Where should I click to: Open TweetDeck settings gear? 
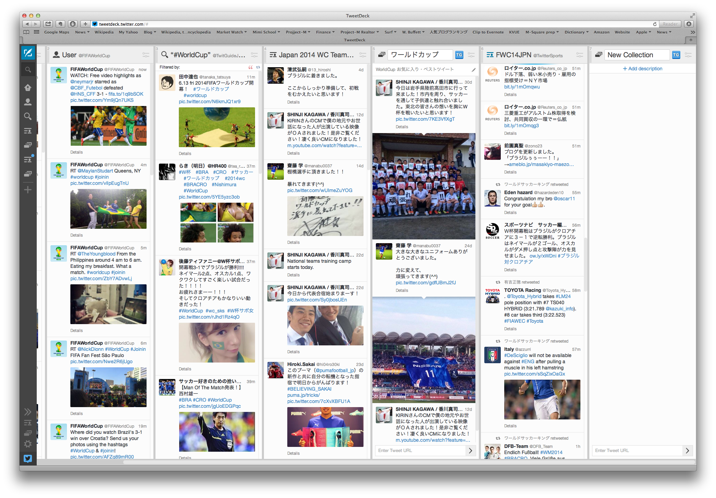click(x=28, y=444)
